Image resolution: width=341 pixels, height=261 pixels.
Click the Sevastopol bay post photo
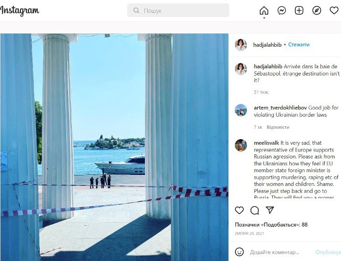click(x=114, y=147)
